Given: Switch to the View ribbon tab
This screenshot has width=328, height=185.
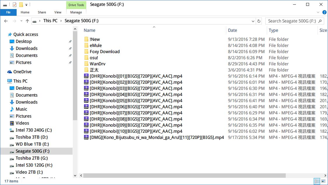Looking at the screenshot, I should point(58,12).
